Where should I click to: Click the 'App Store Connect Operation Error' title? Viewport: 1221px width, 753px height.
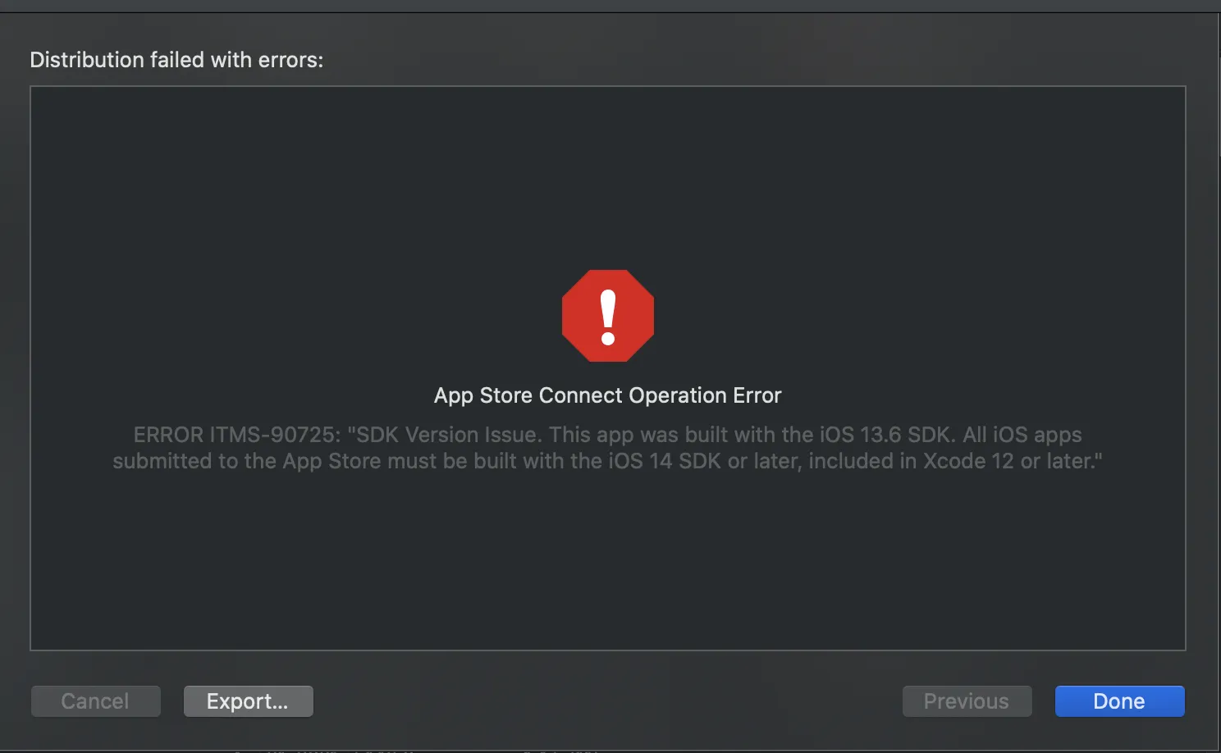tap(607, 395)
